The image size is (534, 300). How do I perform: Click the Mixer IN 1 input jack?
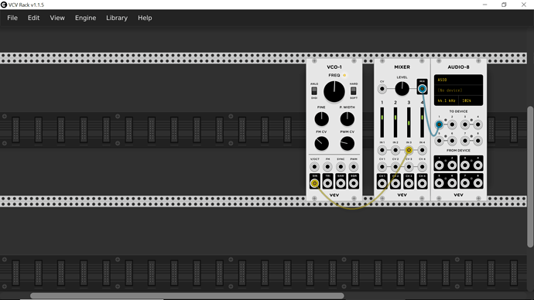click(382, 150)
